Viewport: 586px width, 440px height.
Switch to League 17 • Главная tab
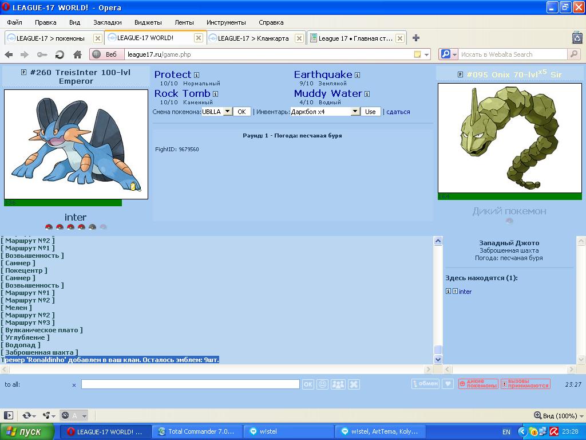[x=355, y=38]
